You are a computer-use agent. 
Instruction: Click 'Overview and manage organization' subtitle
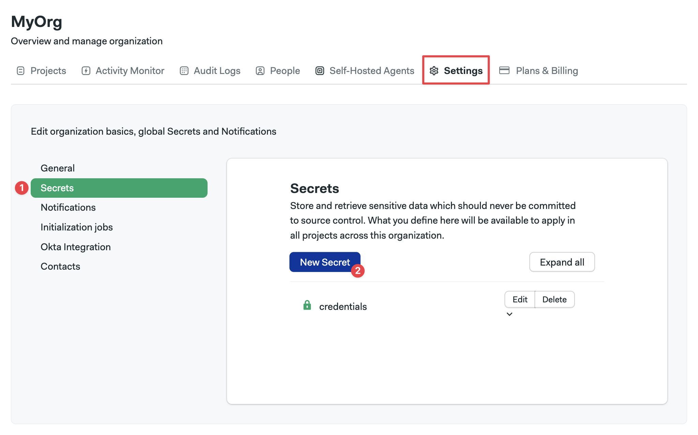point(87,41)
